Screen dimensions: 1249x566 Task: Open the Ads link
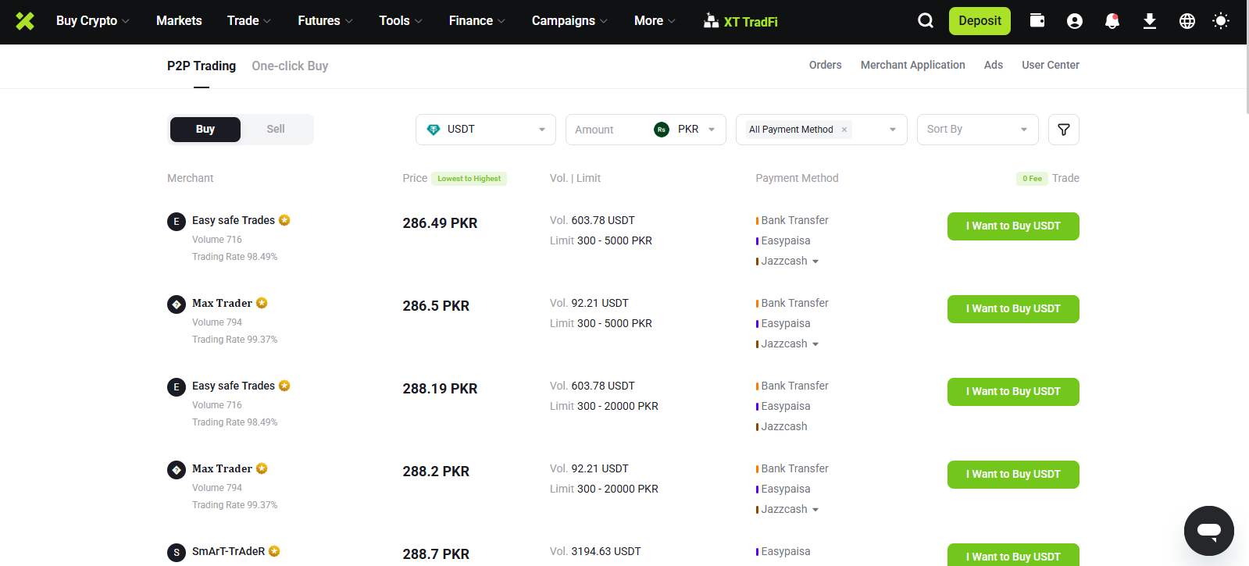pos(994,65)
